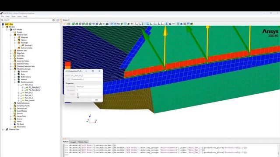The image size is (280, 157).
Task: Open the Help menu
Action: pyautogui.click(x=25, y=17)
